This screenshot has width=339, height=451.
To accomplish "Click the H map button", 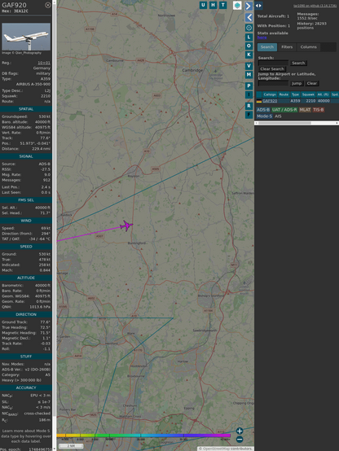I will [x=213, y=5].
